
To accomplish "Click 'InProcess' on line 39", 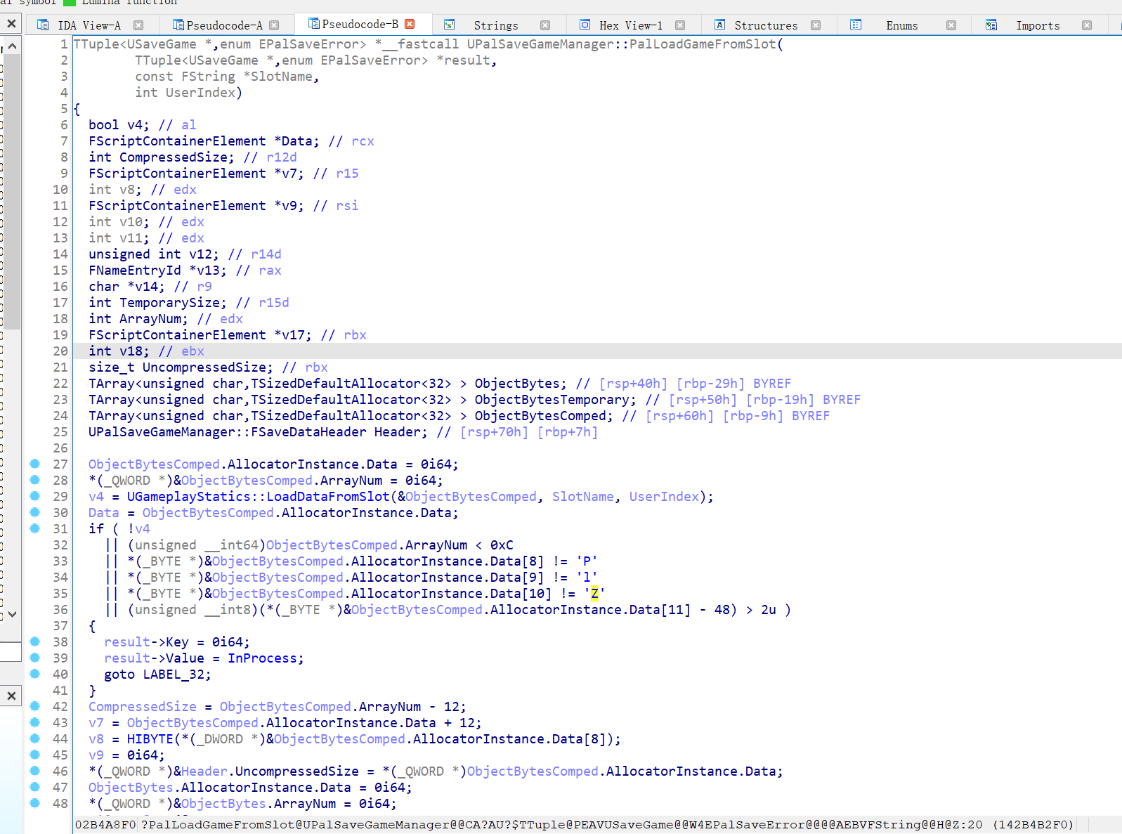I will 262,658.
